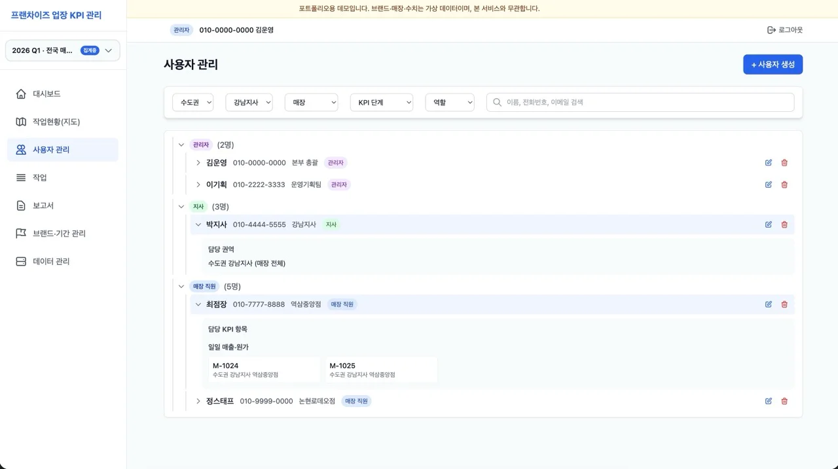838x469 pixels.
Task: Click the 로그아웃 exit icon
Action: [771, 30]
